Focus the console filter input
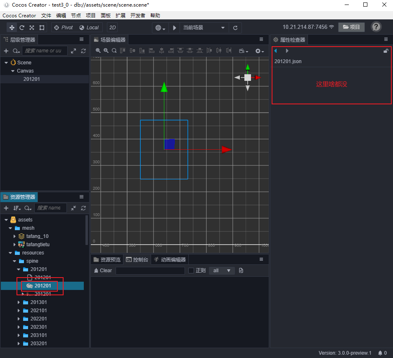Screen dimensions: 393x358 150,271
